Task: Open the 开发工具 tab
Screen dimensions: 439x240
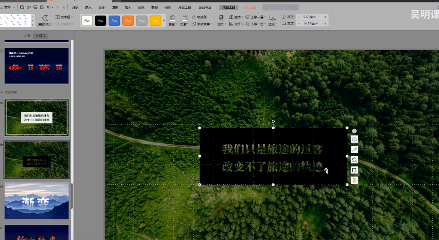Action: pos(185,8)
